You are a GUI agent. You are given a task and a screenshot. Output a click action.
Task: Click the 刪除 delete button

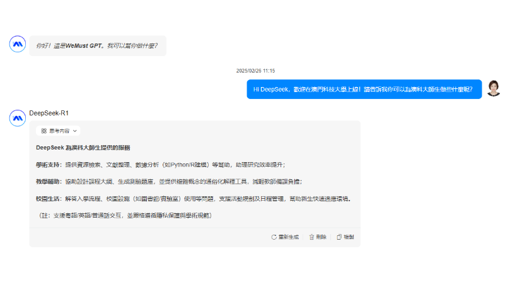318,237
